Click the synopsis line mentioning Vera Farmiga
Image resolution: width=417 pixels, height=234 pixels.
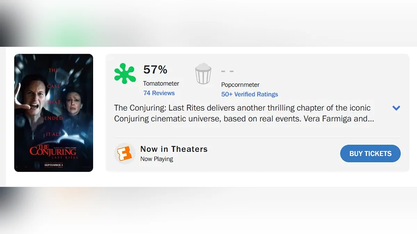click(244, 119)
